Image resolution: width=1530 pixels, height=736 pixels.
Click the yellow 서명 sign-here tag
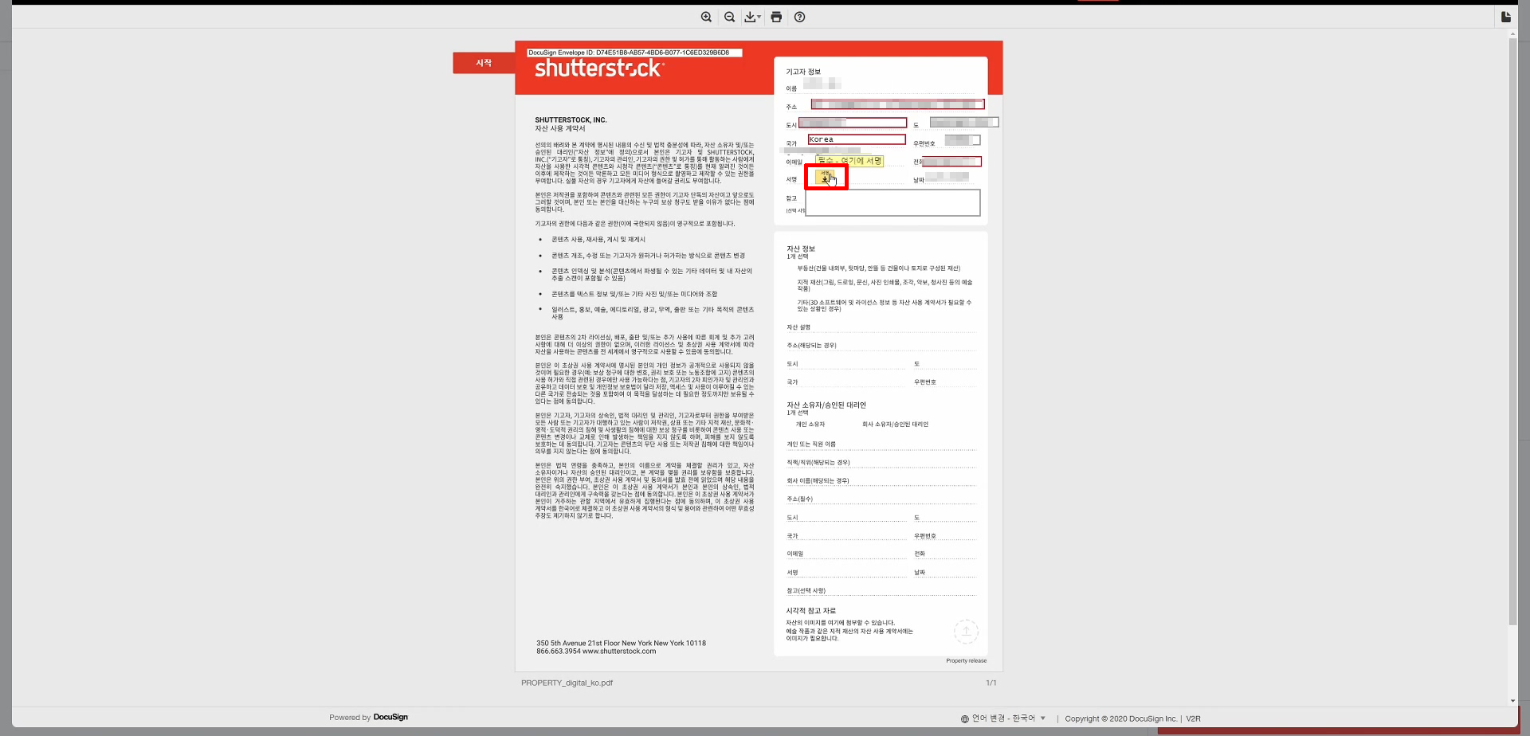826,177
